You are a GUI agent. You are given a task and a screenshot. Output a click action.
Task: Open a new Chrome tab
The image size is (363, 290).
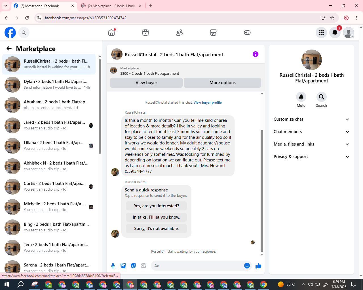150,6
